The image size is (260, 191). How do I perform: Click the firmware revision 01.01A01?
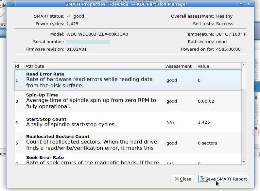[77, 49]
